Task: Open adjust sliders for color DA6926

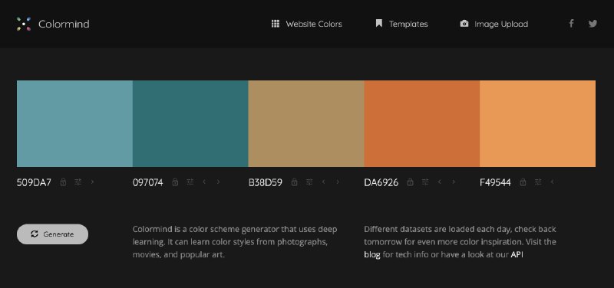Action: (x=425, y=182)
